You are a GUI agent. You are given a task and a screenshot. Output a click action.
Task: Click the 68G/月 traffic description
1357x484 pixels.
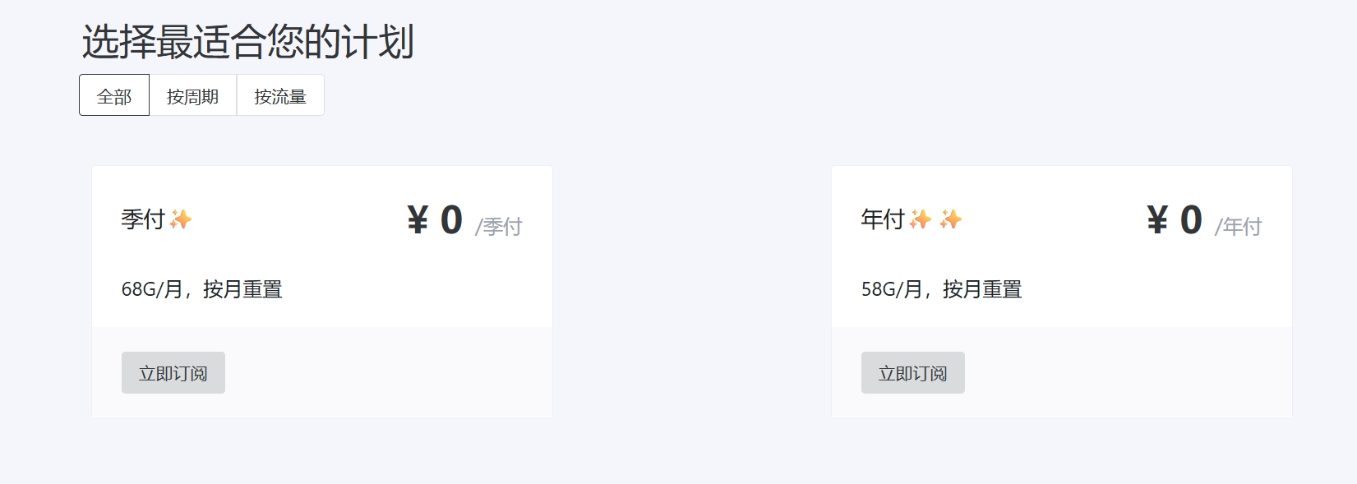tap(152, 289)
